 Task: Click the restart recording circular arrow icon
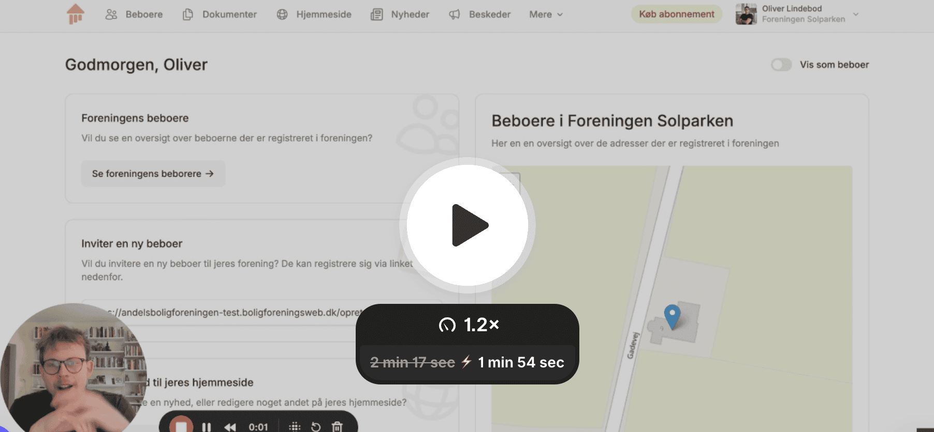[316, 427]
